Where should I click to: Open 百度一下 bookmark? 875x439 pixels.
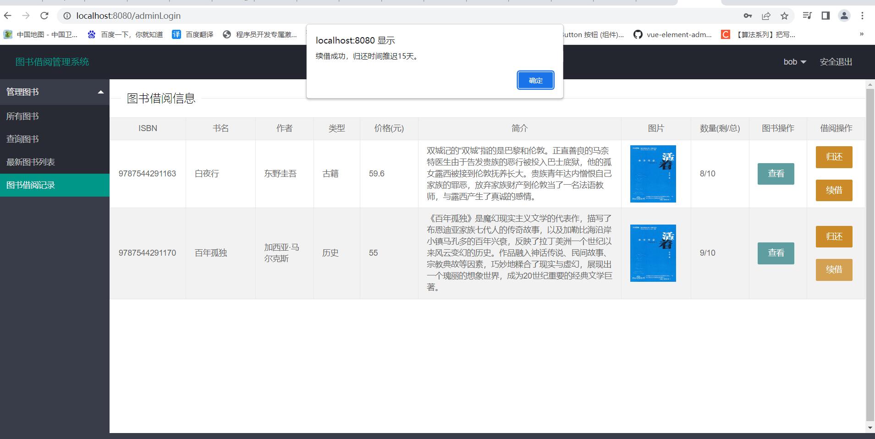pos(126,34)
